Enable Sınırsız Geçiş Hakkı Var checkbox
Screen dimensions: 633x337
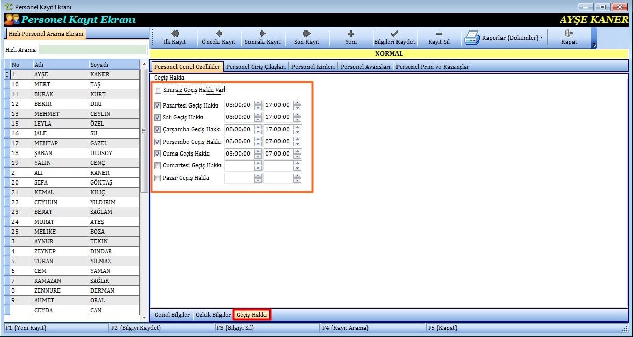point(158,90)
